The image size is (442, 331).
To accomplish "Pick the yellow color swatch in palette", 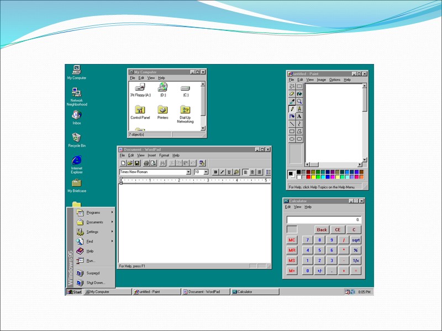I will tap(313, 177).
